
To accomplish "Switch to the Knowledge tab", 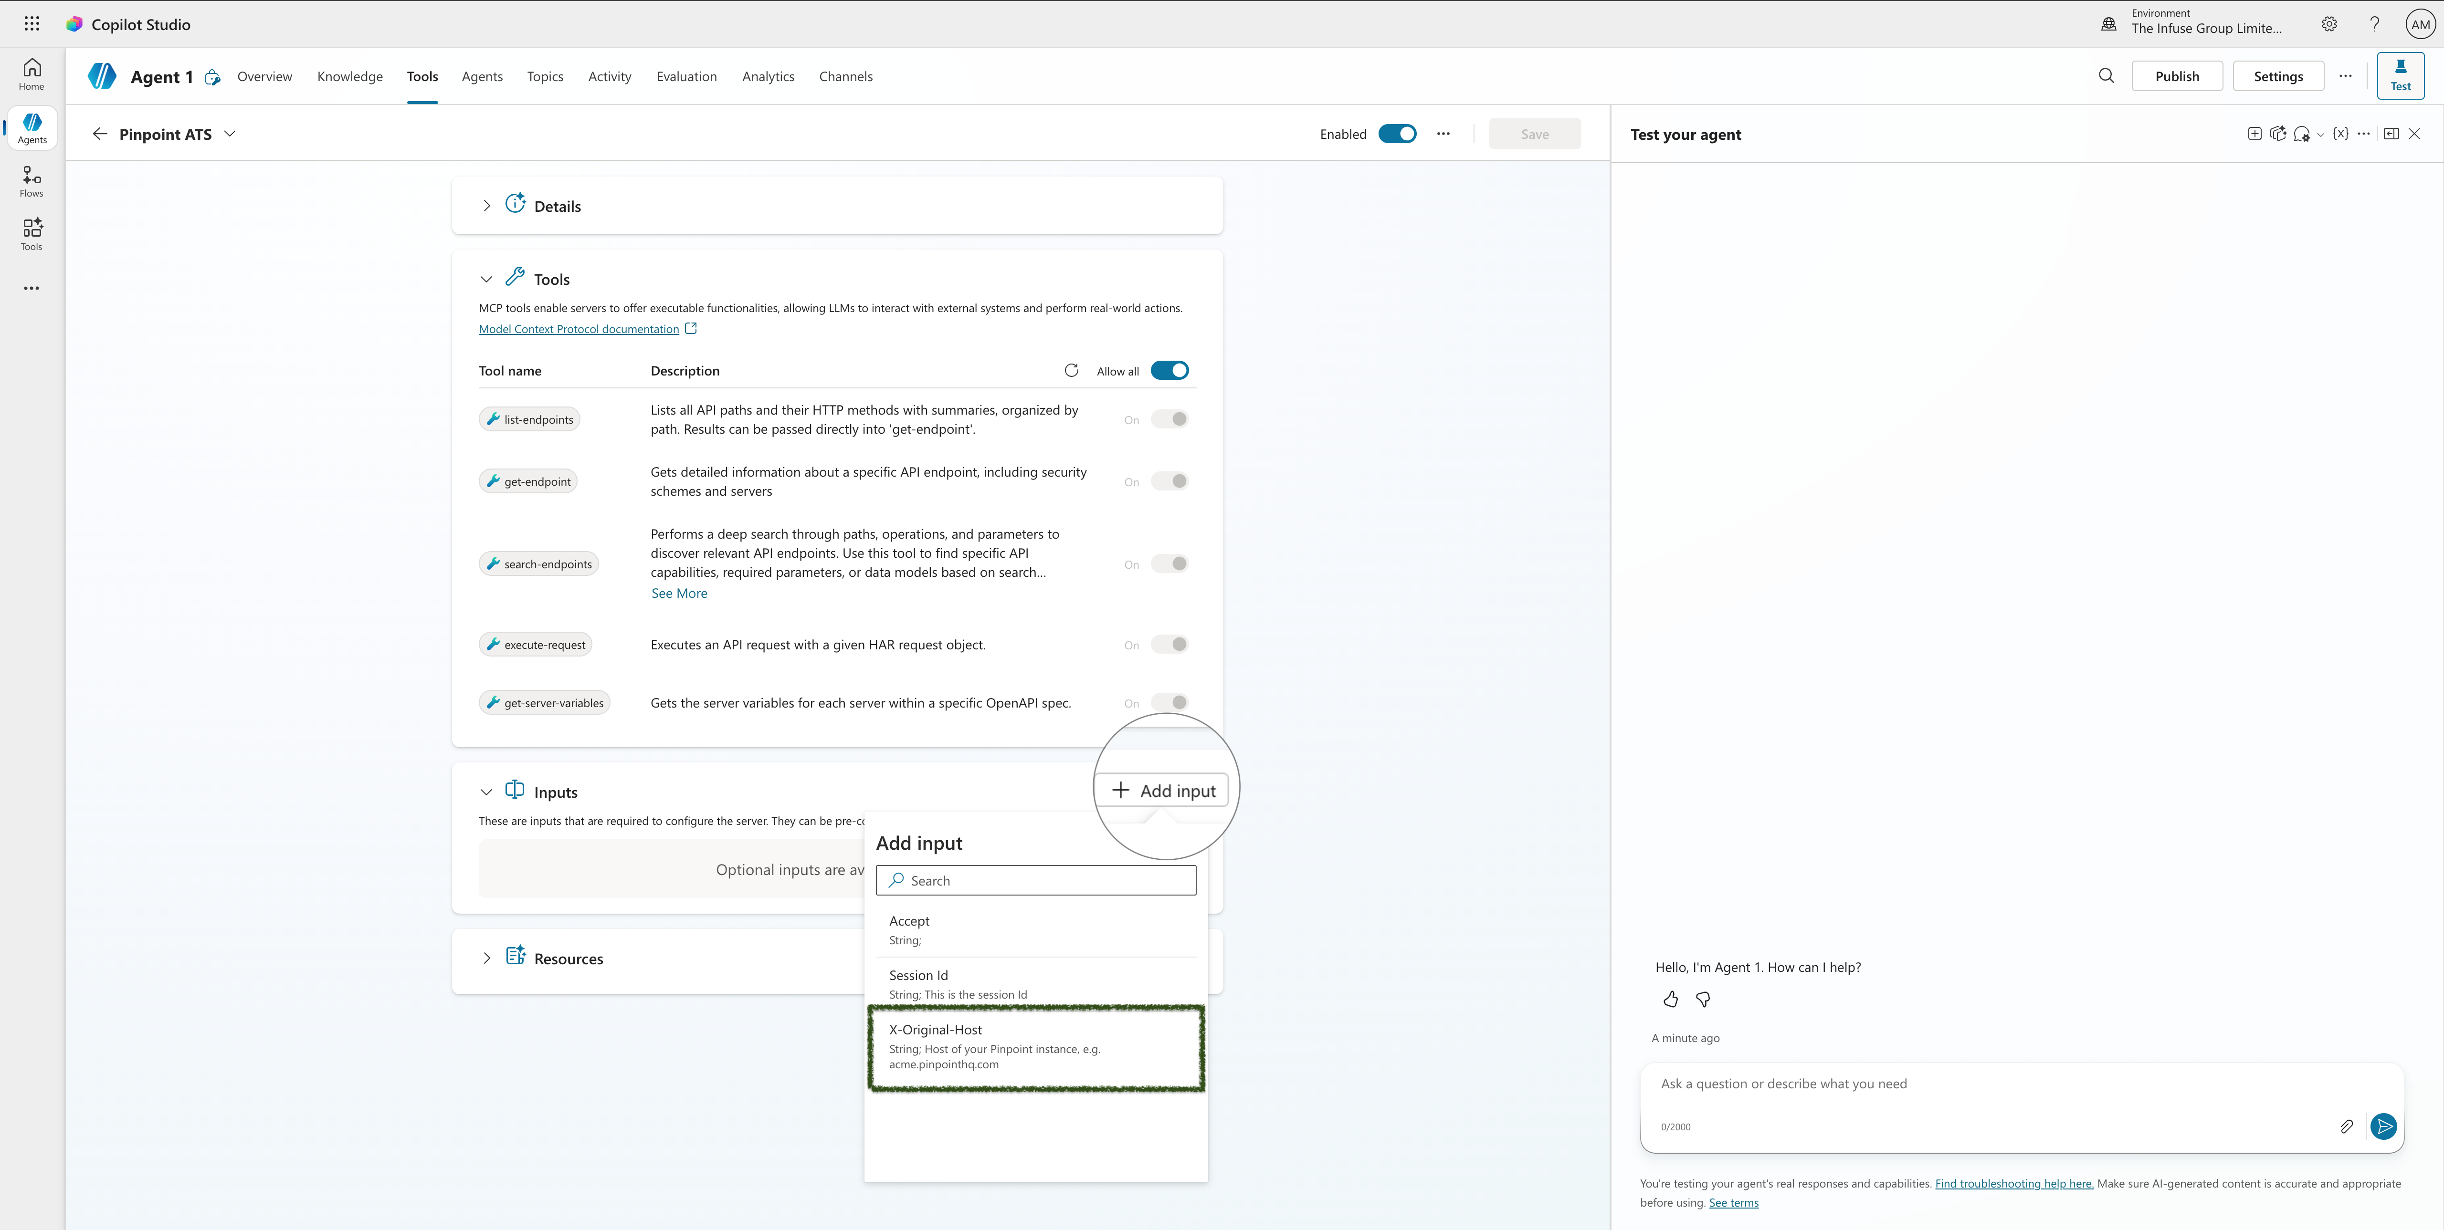I will click(x=350, y=76).
